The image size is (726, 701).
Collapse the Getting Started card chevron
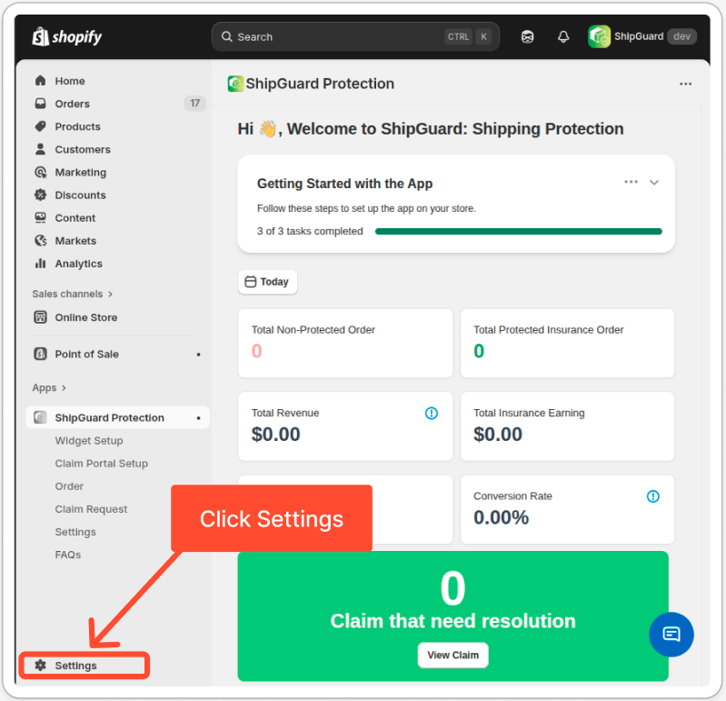[654, 182]
